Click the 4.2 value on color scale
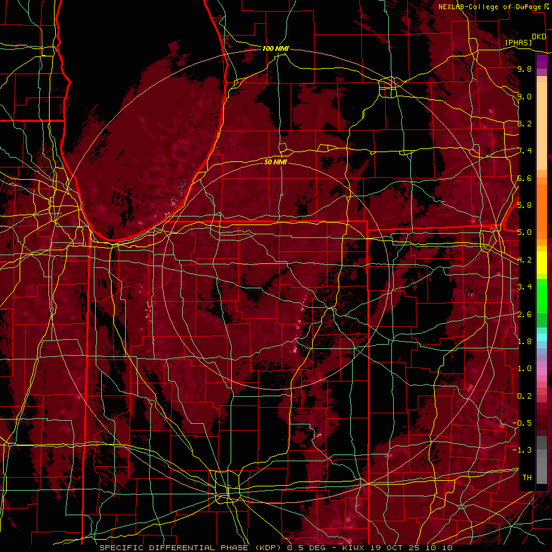 click(524, 260)
